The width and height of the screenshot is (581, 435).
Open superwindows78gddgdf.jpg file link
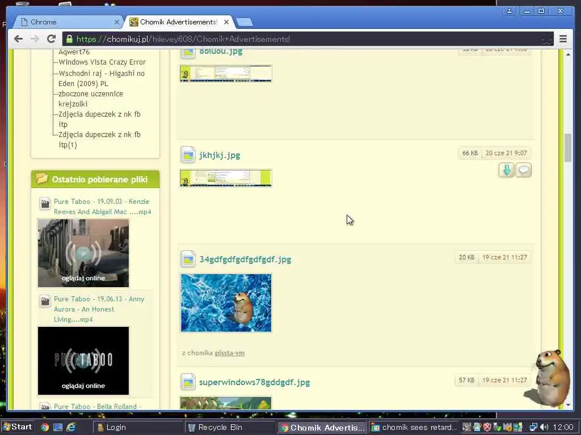254,382
